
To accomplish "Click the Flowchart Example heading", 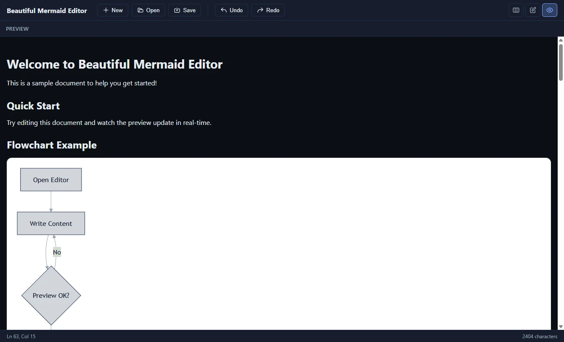I will [x=52, y=145].
